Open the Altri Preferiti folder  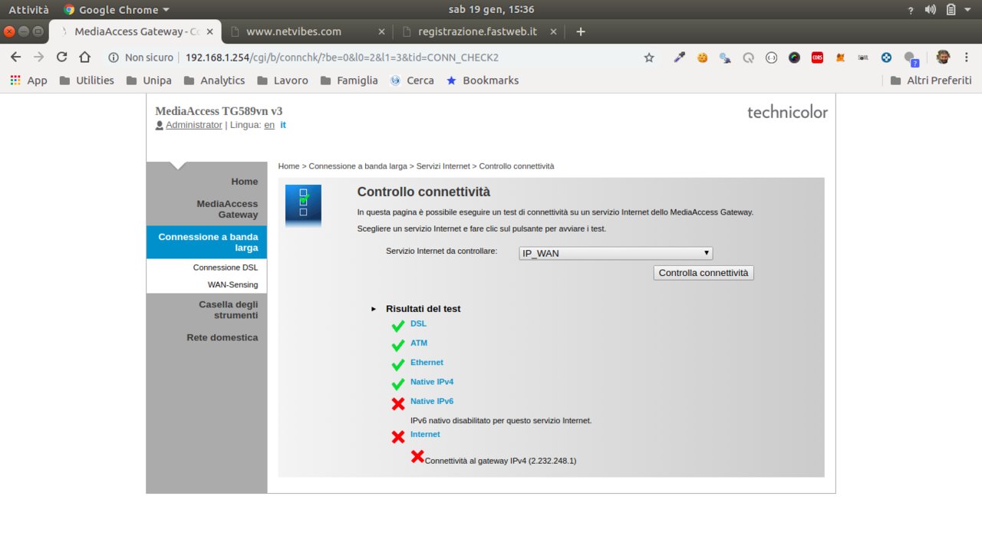click(931, 80)
